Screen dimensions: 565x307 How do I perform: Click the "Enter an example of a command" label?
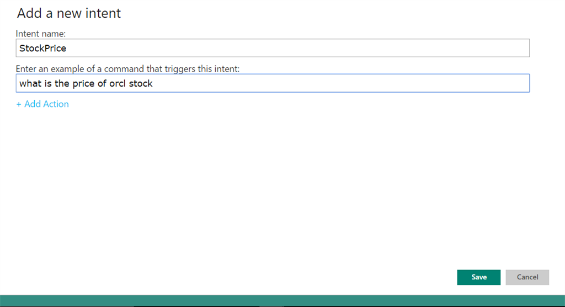pos(127,69)
